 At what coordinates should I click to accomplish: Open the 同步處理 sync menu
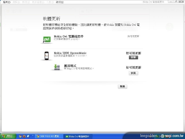(38, 2)
